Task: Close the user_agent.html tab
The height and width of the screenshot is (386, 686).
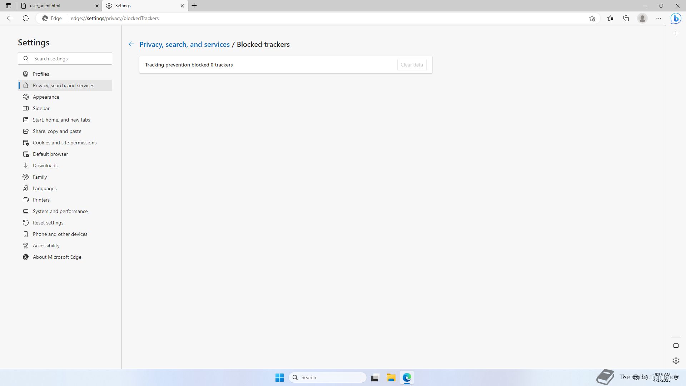Action: (x=97, y=6)
